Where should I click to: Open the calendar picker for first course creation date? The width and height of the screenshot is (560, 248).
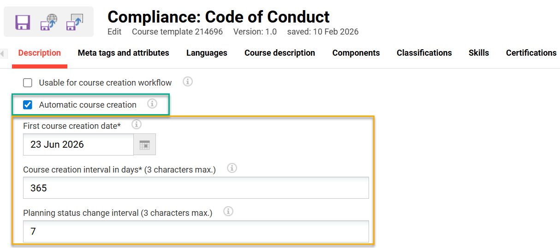145,144
